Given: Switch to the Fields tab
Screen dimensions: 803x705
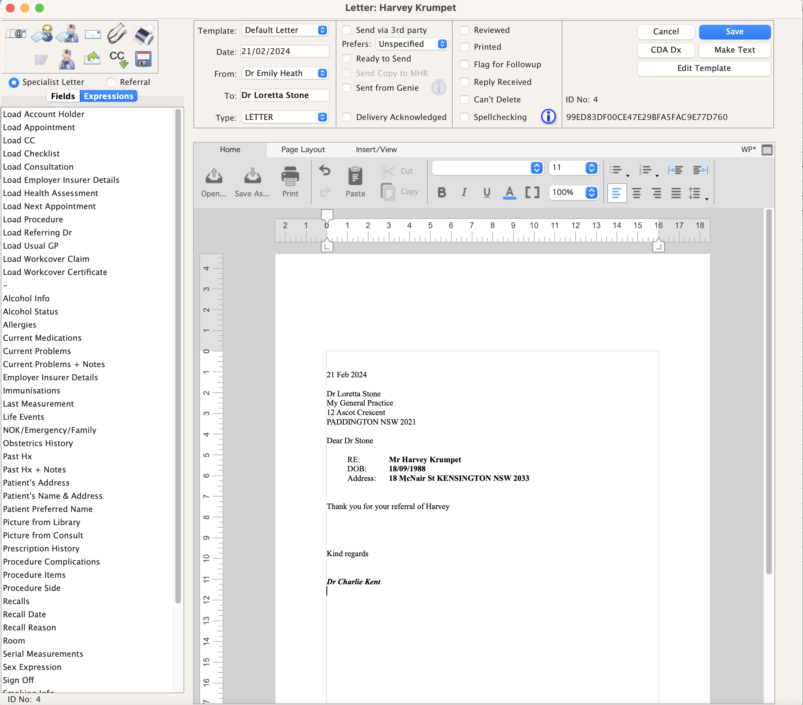Looking at the screenshot, I should tap(63, 96).
